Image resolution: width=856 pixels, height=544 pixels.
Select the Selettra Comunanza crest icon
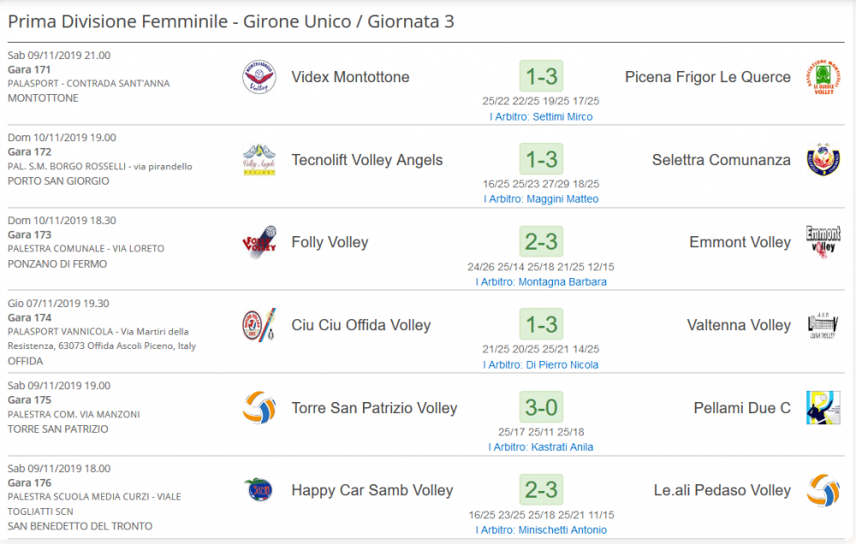[823, 159]
